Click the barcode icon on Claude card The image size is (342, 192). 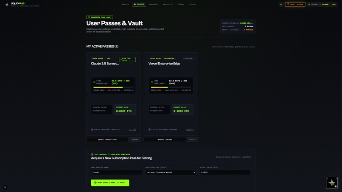pyautogui.click(x=132, y=130)
